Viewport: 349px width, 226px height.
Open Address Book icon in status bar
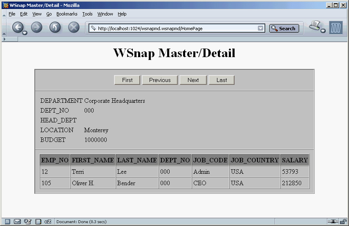click(x=38, y=222)
